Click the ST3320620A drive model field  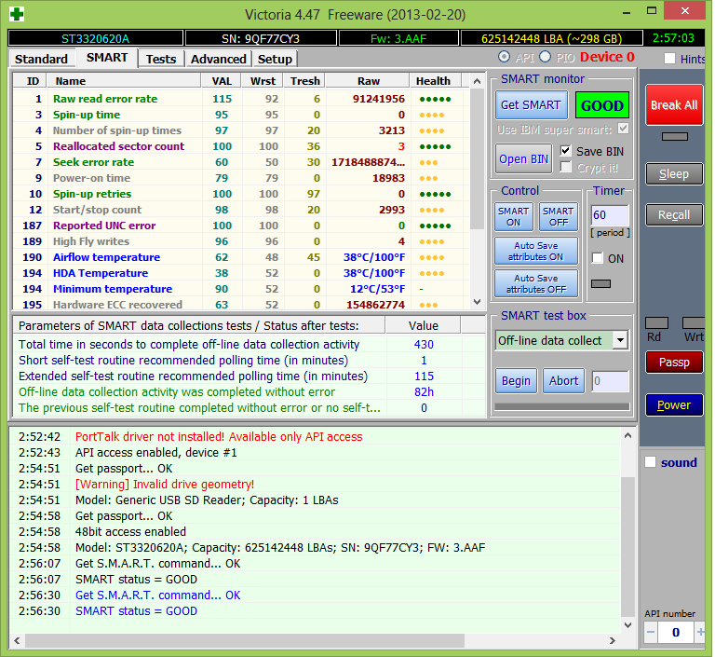click(x=95, y=38)
